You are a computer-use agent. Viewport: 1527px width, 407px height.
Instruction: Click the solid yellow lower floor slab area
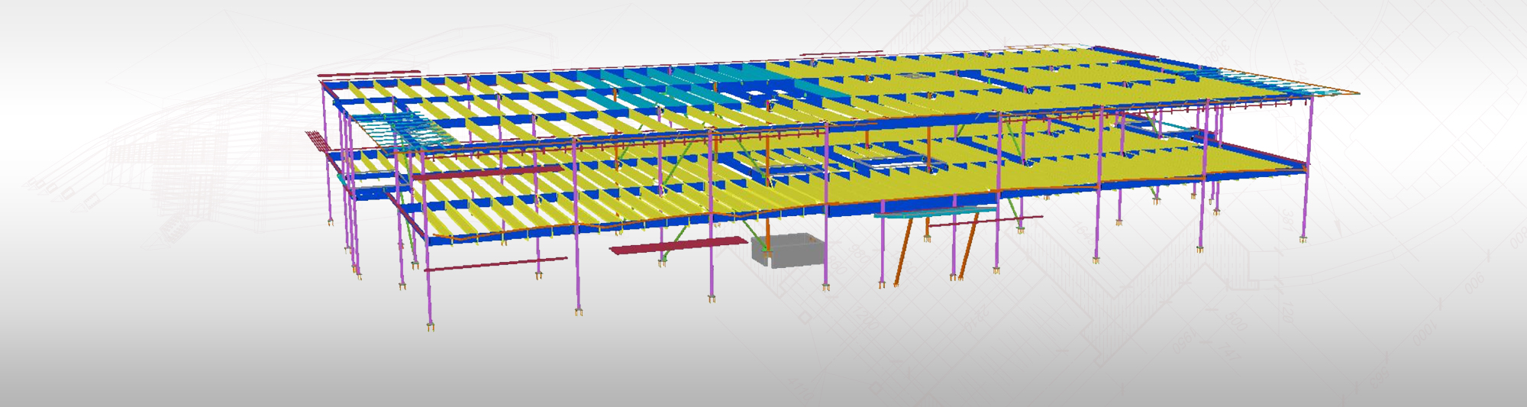1069,168
